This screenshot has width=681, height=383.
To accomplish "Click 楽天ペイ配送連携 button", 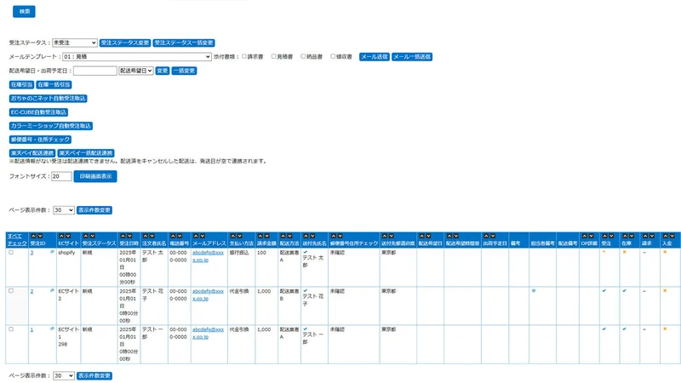I will (32, 153).
